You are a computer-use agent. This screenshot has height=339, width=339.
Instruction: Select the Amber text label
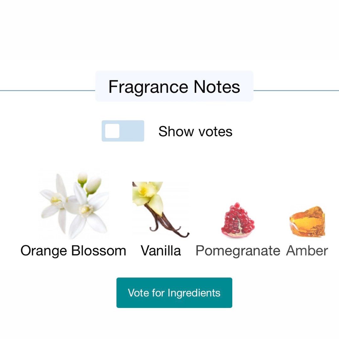(x=307, y=251)
